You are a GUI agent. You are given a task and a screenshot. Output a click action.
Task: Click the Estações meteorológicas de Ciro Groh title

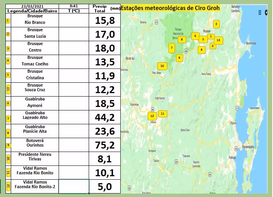pyautogui.click(x=170, y=8)
